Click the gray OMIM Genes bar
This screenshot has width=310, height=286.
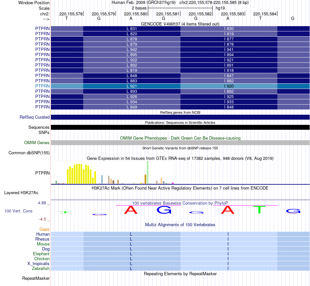coord(180,143)
